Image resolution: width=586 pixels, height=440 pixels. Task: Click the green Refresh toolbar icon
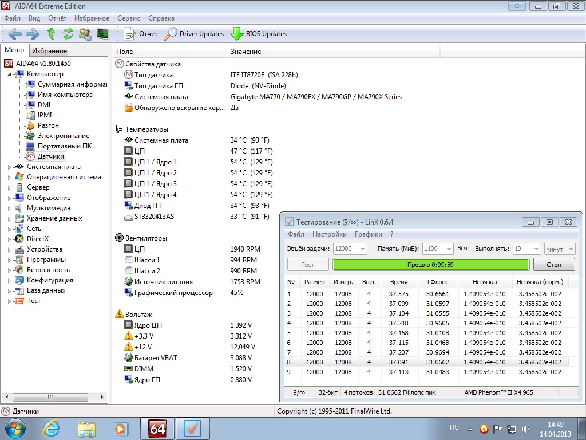point(68,34)
